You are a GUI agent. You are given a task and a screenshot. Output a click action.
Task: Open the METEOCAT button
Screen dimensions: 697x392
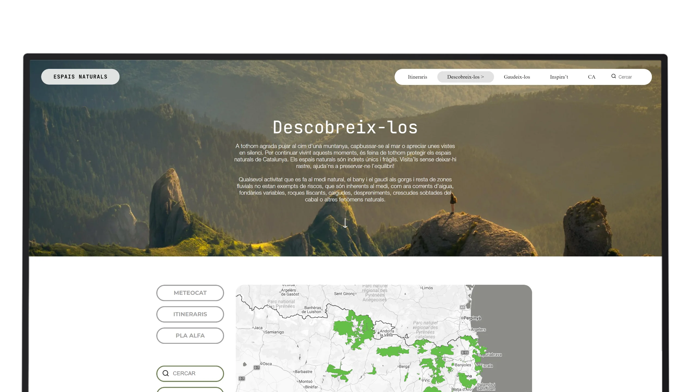190,293
